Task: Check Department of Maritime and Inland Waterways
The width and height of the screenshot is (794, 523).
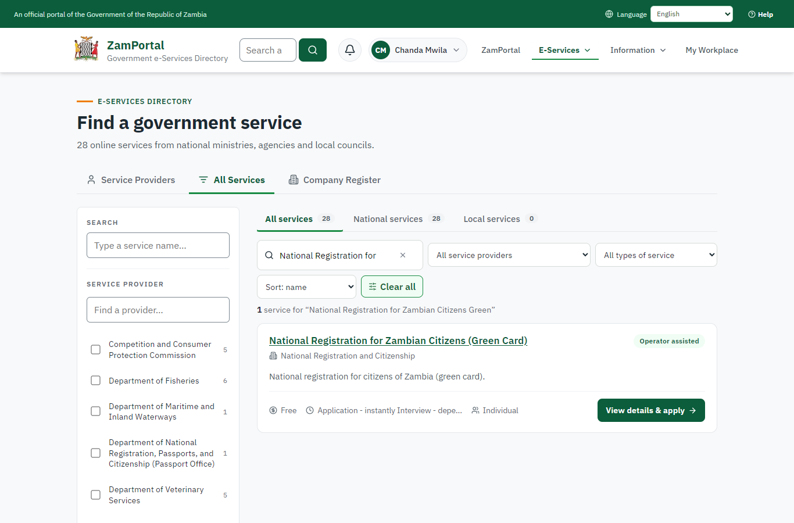Action: point(96,411)
